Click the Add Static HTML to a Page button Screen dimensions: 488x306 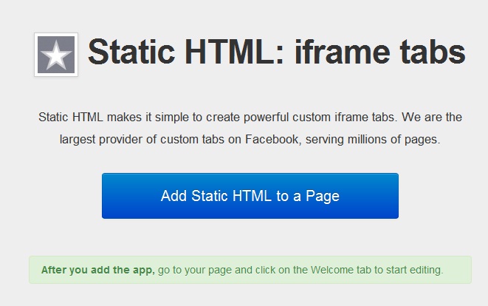click(250, 196)
